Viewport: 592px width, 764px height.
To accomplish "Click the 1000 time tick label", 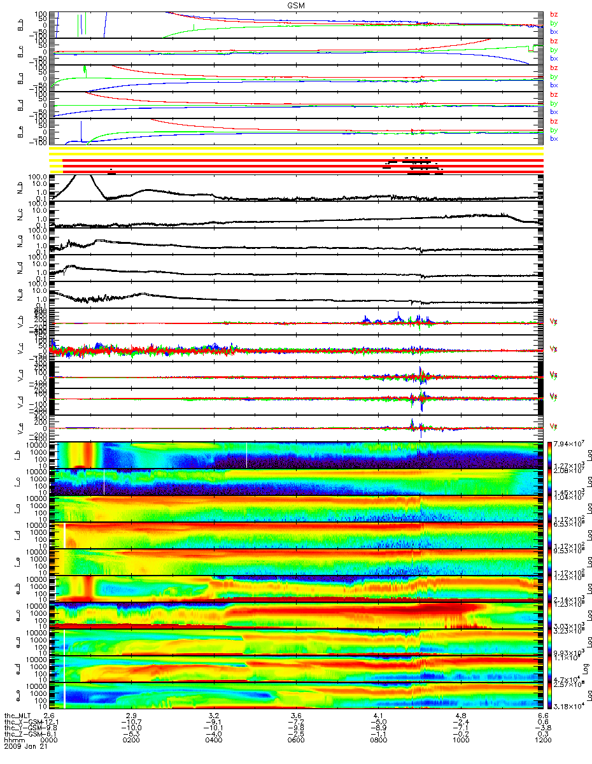I will coord(460,740).
